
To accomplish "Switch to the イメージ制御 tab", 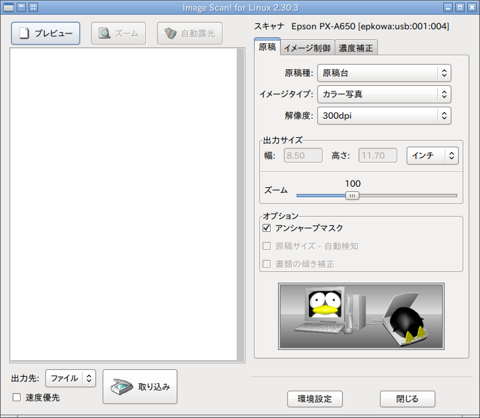I will (307, 48).
